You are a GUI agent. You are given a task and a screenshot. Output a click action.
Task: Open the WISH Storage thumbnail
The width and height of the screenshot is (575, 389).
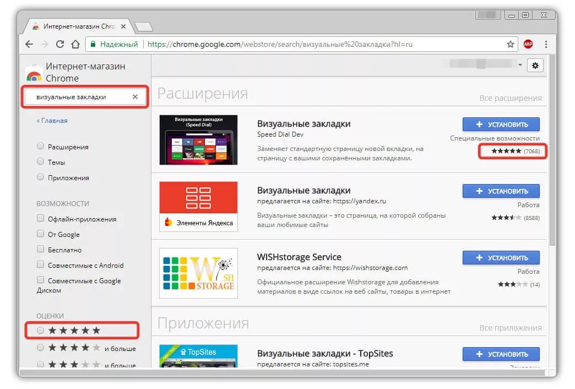198,273
